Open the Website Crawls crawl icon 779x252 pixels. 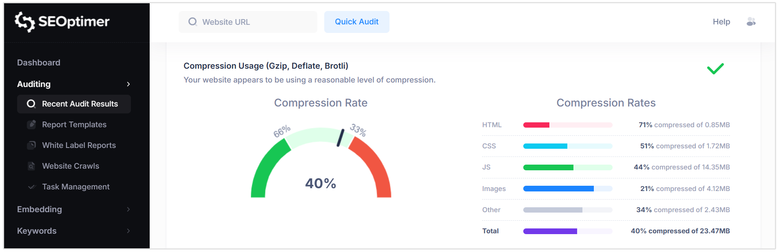[32, 166]
